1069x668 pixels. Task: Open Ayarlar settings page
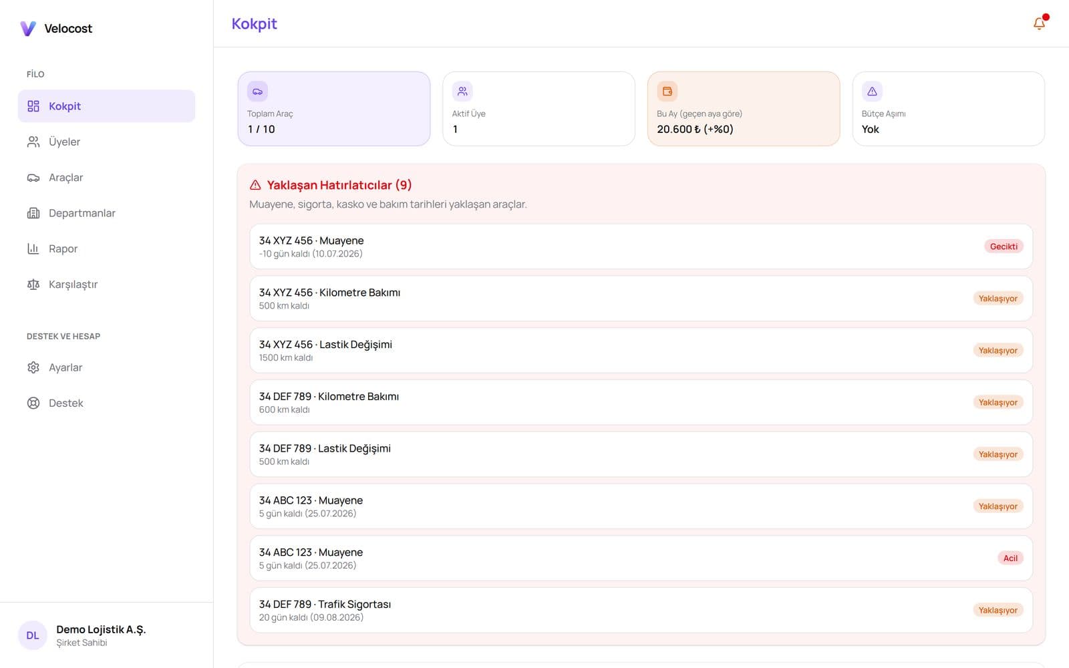point(106,367)
